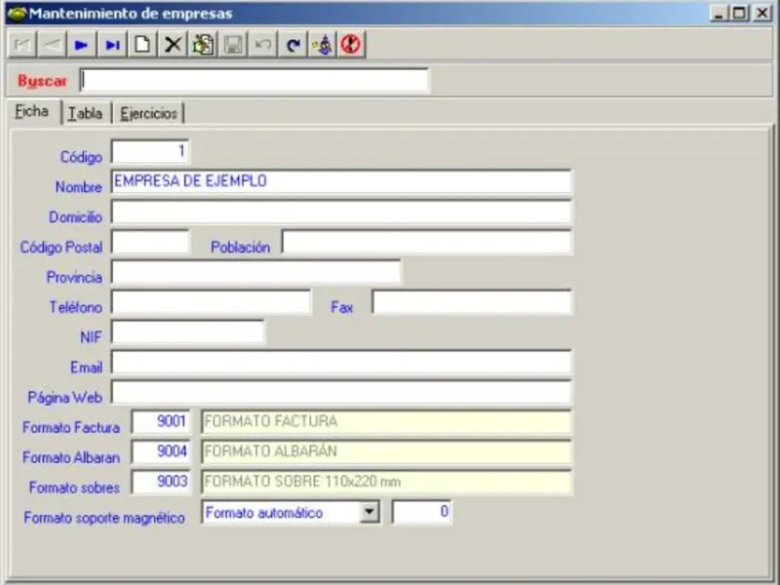Click Formato Factura code field 9001
This screenshot has height=585, width=780.
[x=161, y=422]
